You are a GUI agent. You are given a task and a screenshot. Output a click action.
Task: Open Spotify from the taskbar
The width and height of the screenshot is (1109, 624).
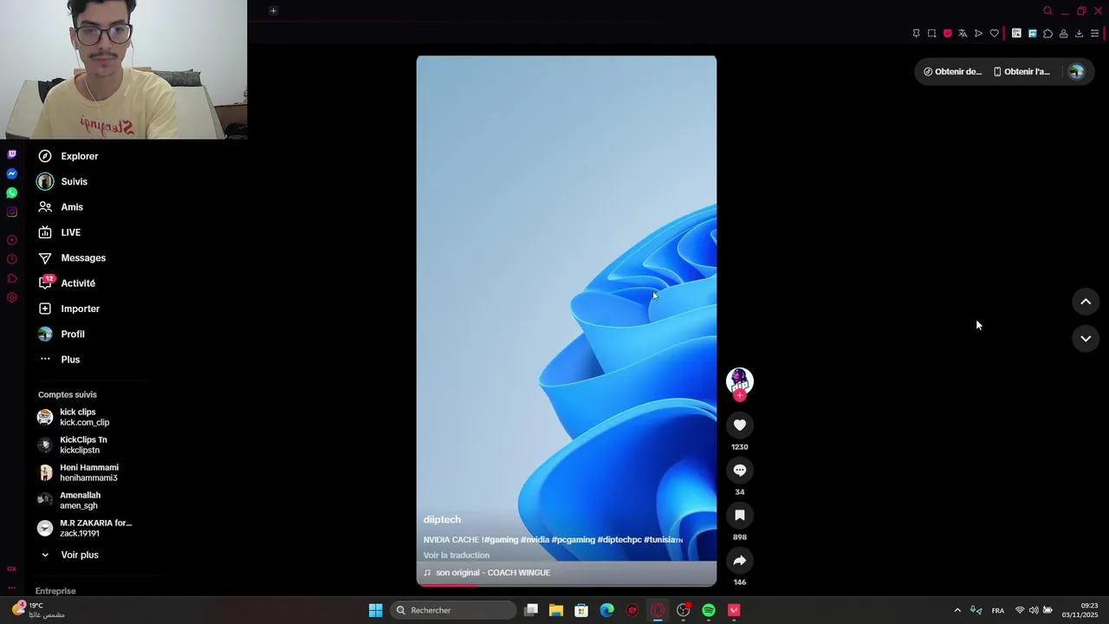(x=709, y=610)
